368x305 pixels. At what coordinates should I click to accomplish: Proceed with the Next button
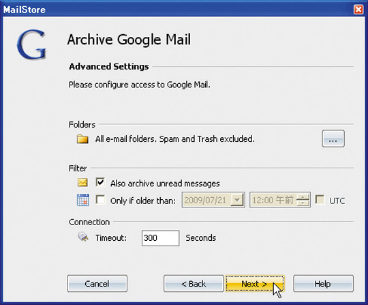(x=255, y=284)
